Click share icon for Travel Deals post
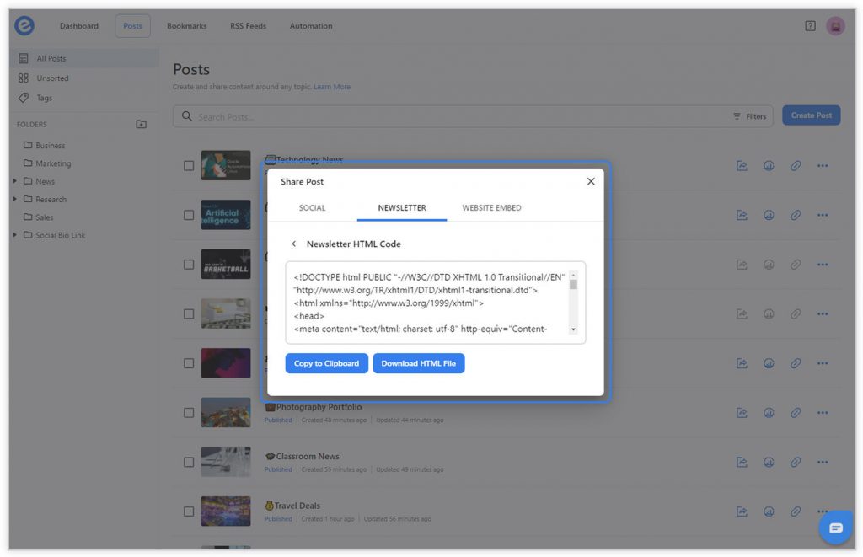The height and width of the screenshot is (557, 863). [x=742, y=511]
